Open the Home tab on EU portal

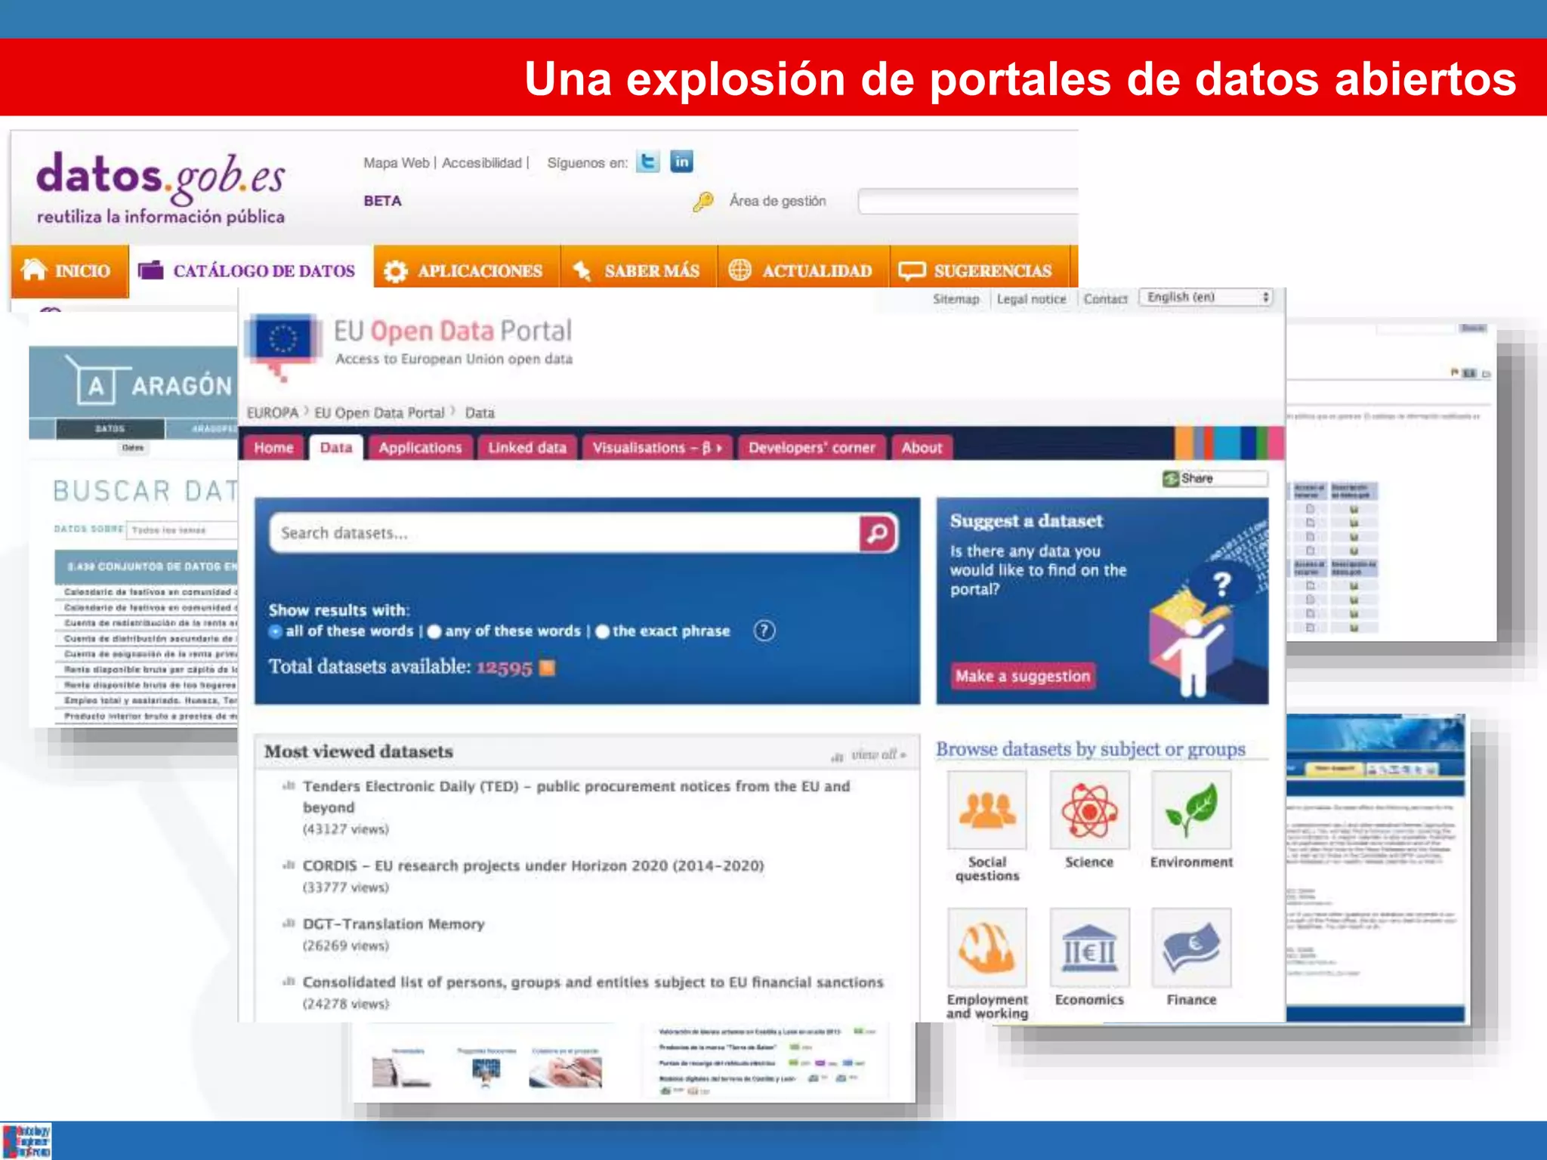273,448
